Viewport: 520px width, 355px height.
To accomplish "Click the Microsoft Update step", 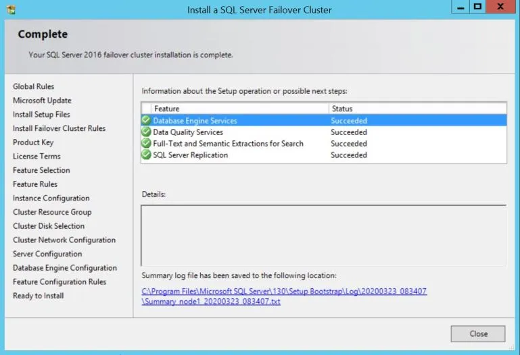I will [42, 101].
